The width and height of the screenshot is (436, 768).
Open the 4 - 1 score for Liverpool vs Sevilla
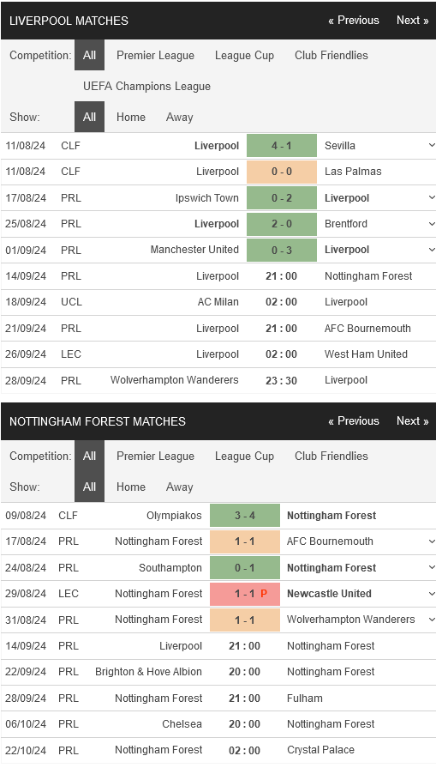point(282,146)
